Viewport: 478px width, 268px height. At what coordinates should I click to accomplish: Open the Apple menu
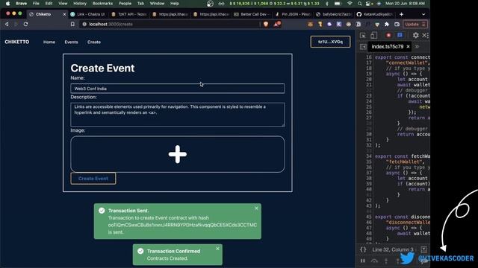8,3
